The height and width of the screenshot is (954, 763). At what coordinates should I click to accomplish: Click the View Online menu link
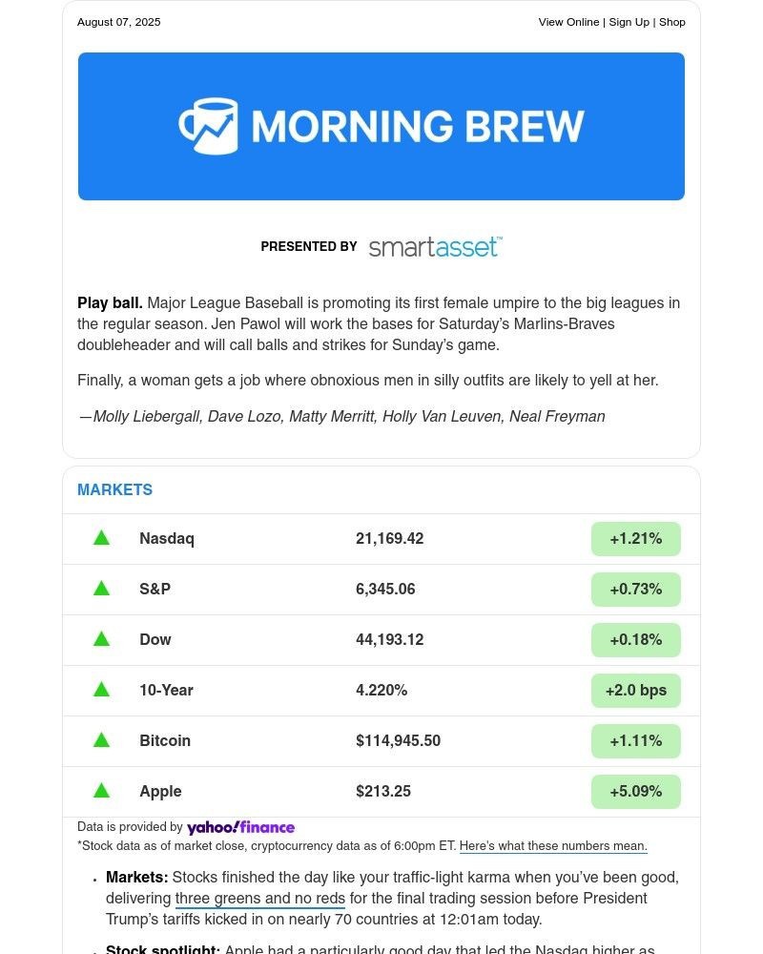click(x=568, y=21)
